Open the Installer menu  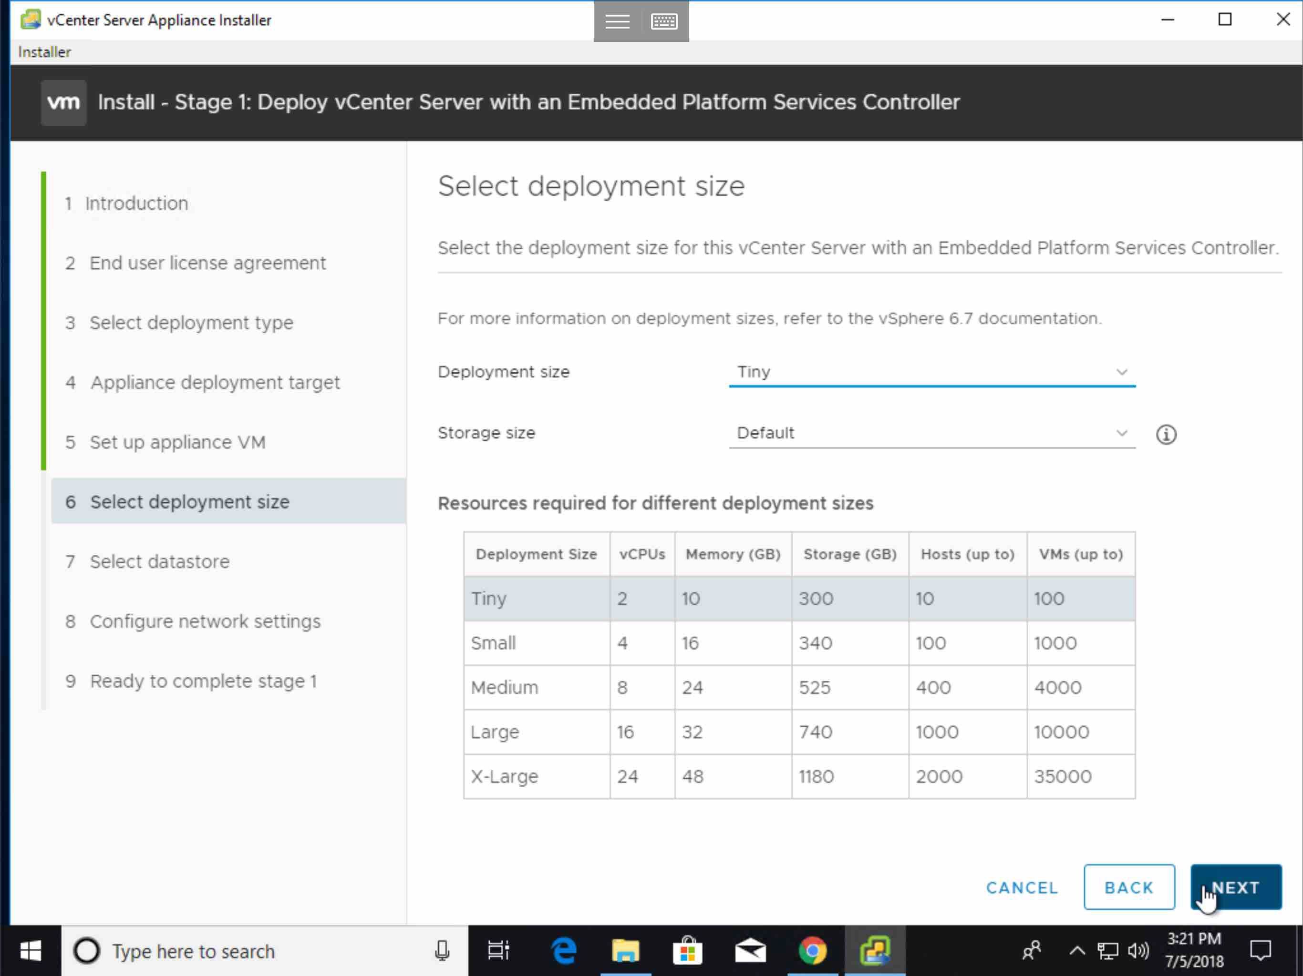tap(44, 52)
